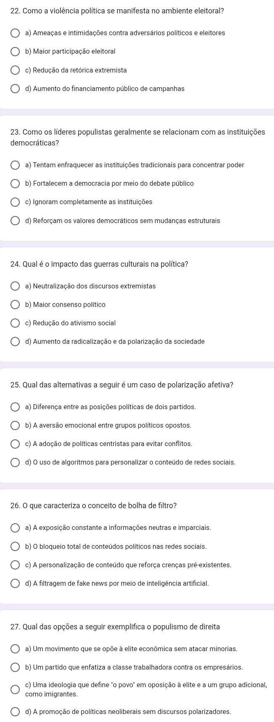Select 'Reforçam os valores democráticos' option
The height and width of the screenshot is (722, 274).
[x=15, y=221]
